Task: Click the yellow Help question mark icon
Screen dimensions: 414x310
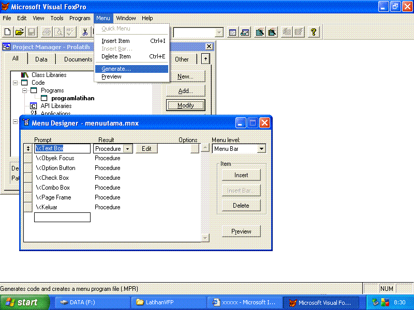Action: coord(314,32)
